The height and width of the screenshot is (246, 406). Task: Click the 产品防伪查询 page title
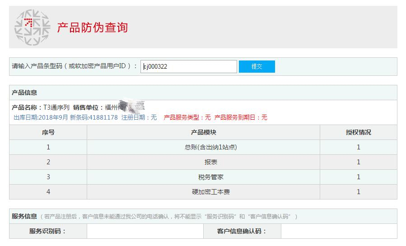click(93, 28)
